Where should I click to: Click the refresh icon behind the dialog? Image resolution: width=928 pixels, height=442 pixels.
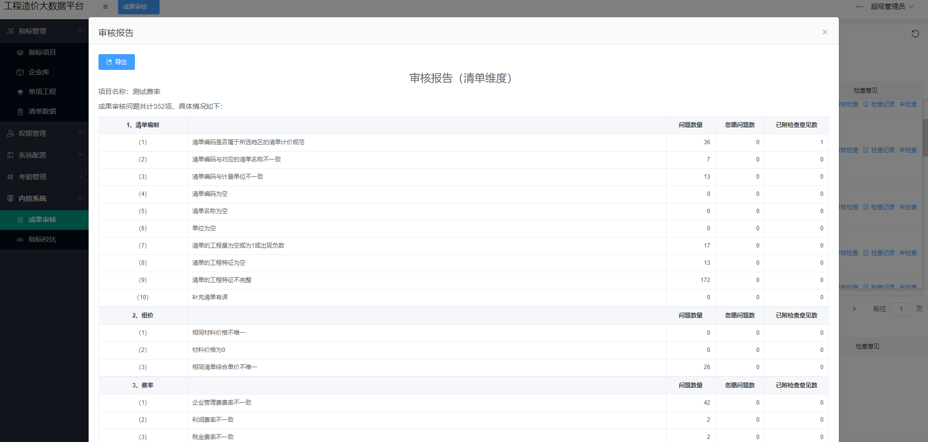(915, 33)
